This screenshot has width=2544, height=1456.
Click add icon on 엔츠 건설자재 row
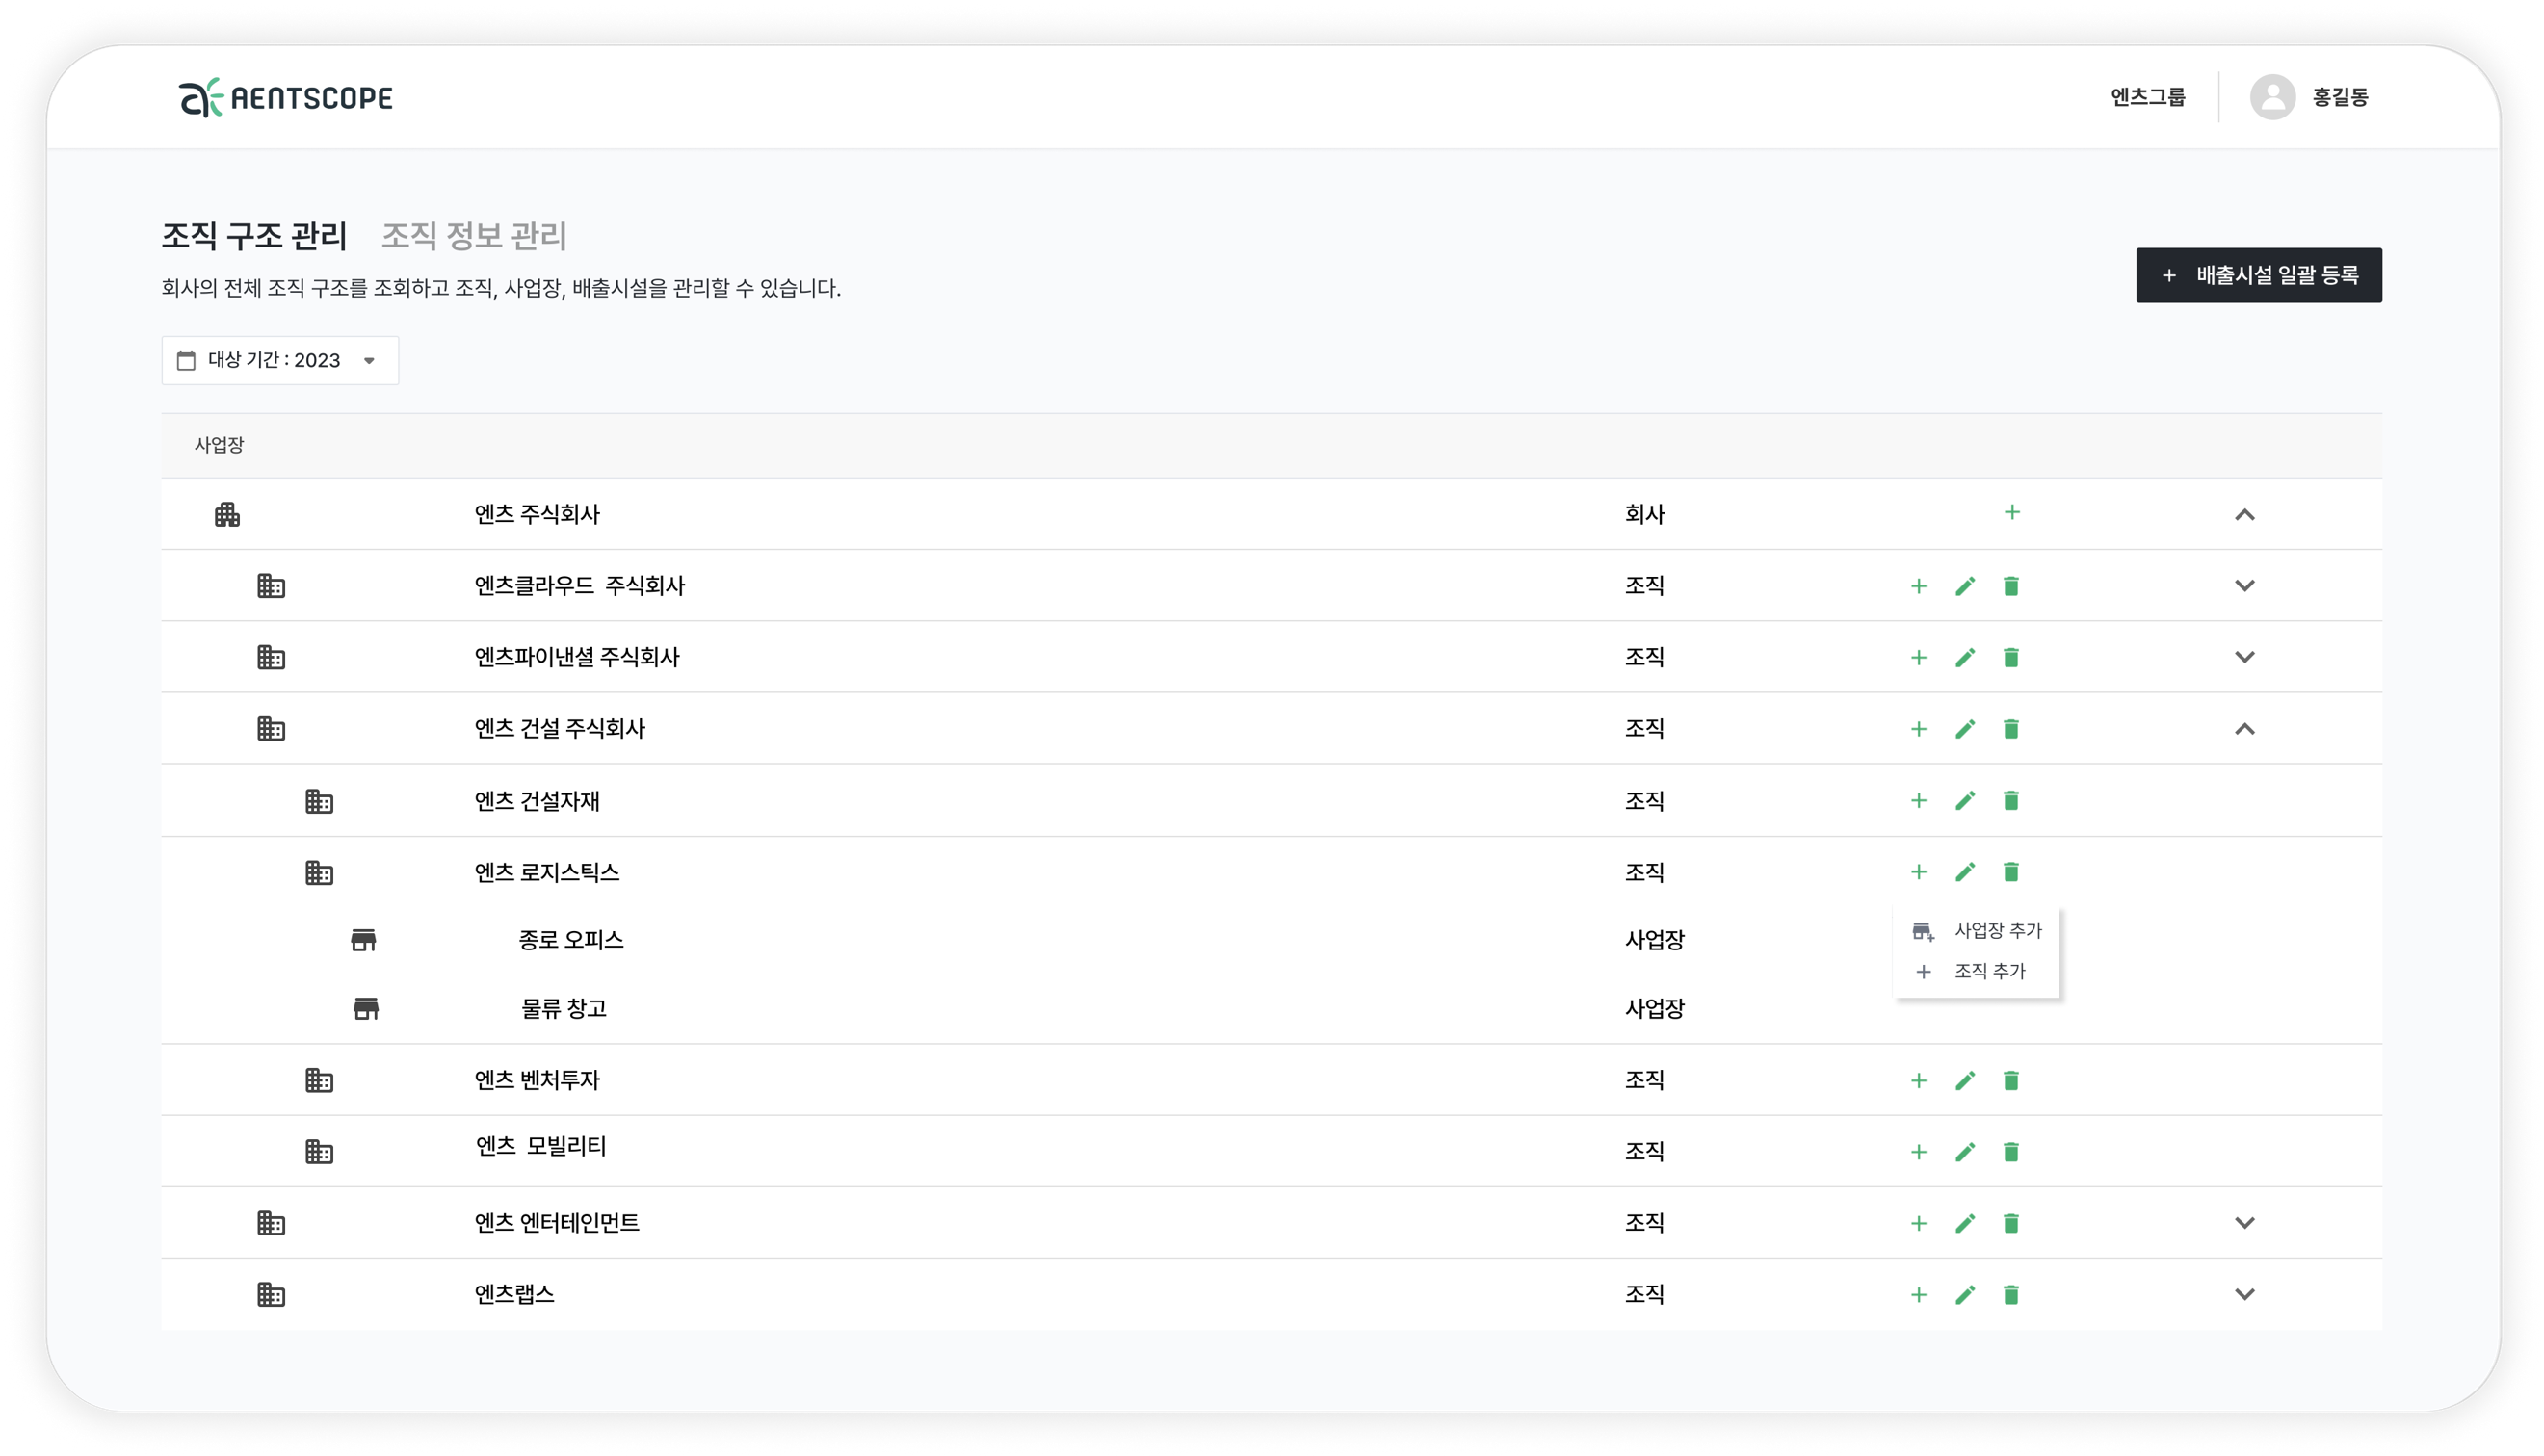pos(1918,801)
